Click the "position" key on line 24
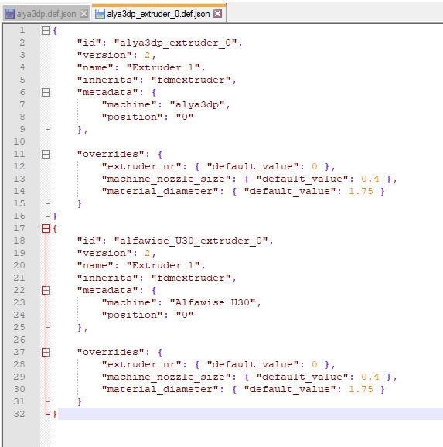 tap(132, 315)
